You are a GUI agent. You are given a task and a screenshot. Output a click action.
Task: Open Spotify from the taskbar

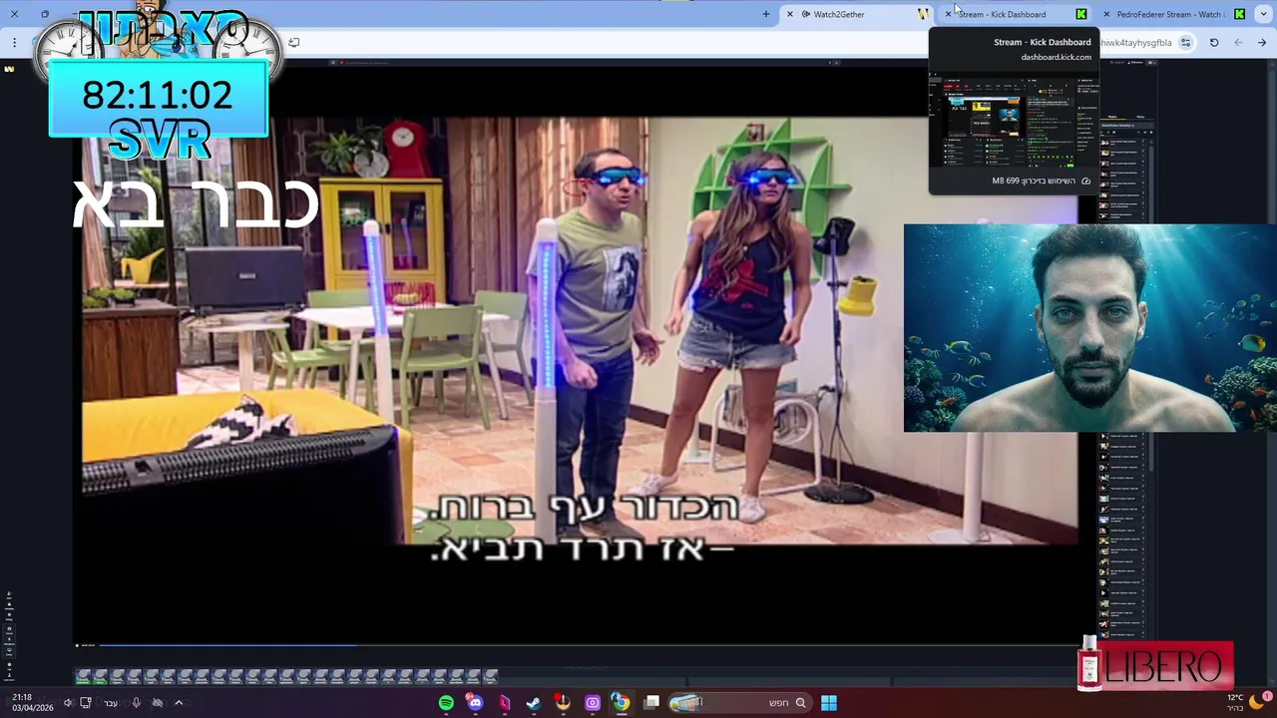coord(446,703)
